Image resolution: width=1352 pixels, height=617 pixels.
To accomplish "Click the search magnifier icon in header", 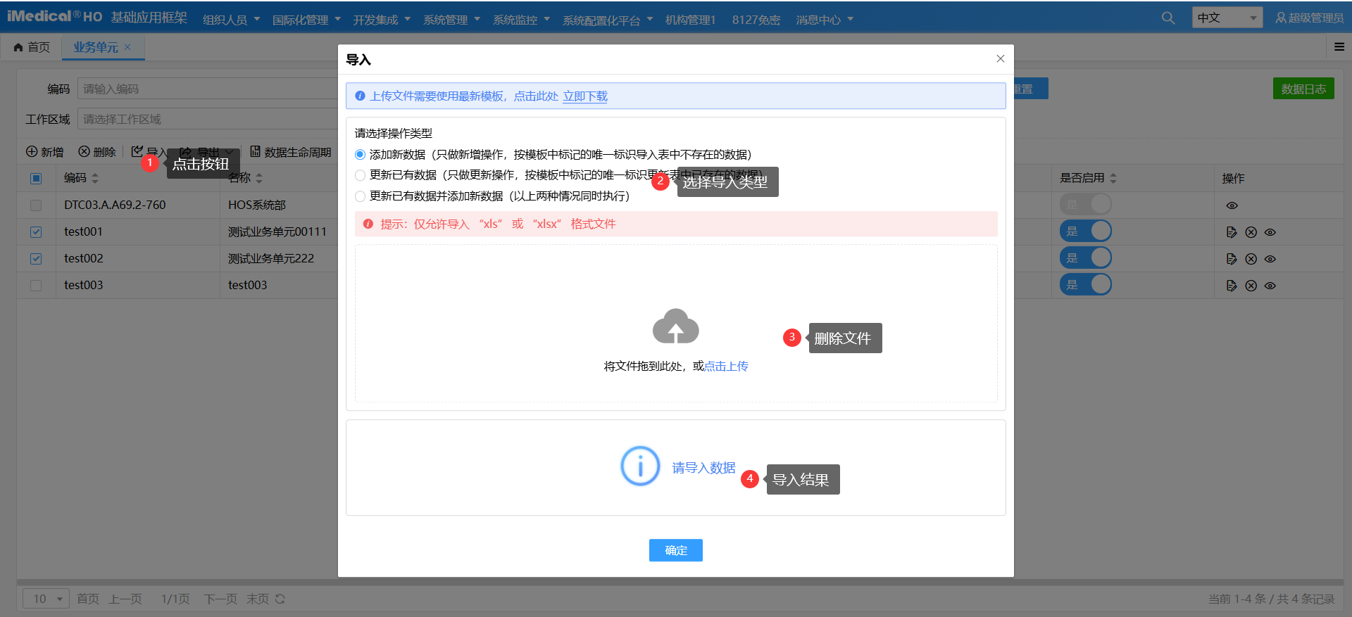I will pyautogui.click(x=1168, y=18).
